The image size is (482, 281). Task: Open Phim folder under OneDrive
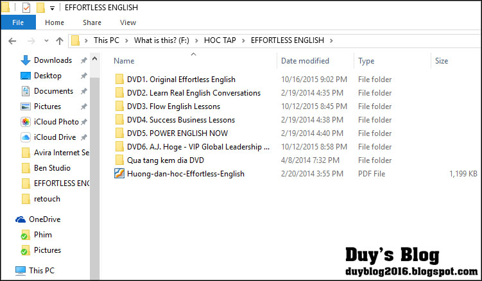coord(43,235)
